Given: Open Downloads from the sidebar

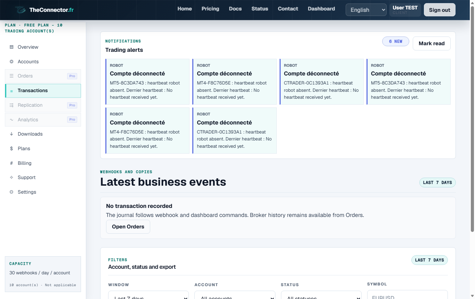Looking at the screenshot, I should [43, 134].
